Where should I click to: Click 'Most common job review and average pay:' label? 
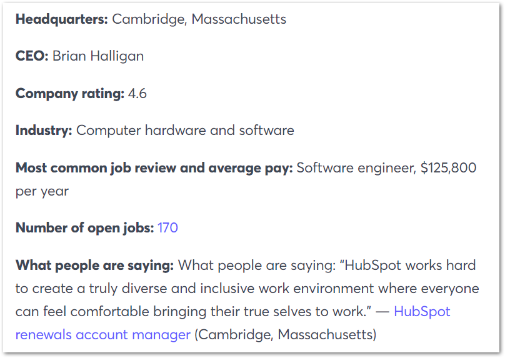[x=154, y=168]
